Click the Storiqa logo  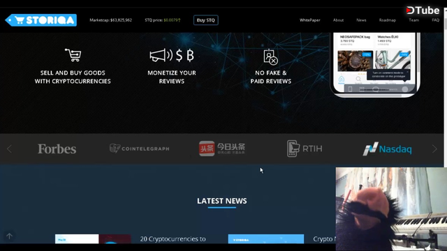click(x=41, y=20)
